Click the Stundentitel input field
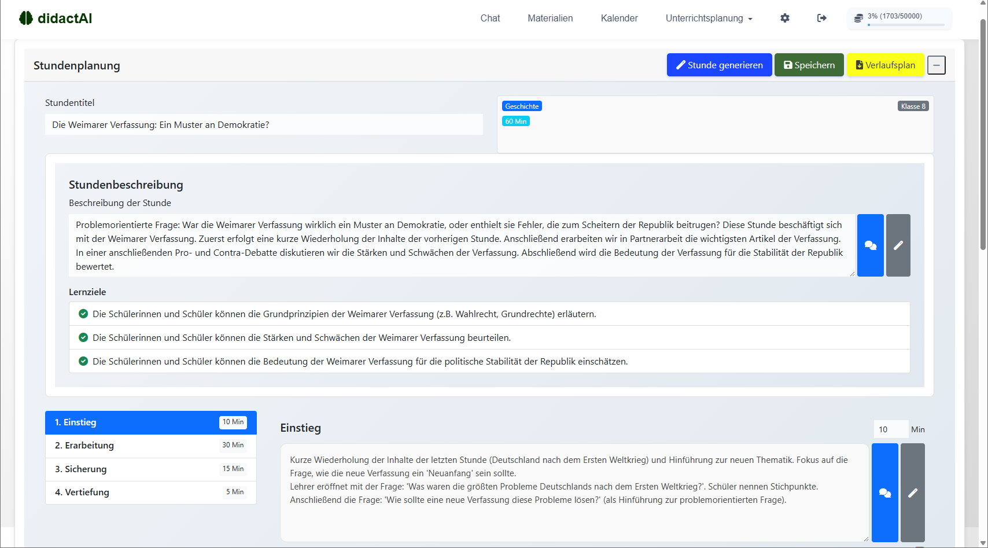This screenshot has height=548, width=988. click(264, 124)
